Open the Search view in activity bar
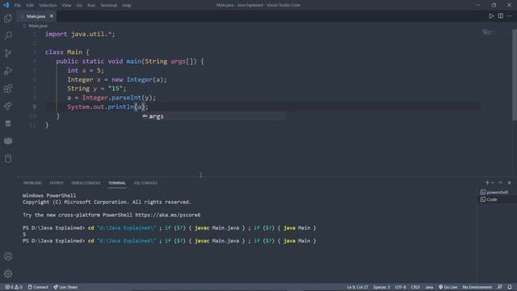 coord(8,36)
